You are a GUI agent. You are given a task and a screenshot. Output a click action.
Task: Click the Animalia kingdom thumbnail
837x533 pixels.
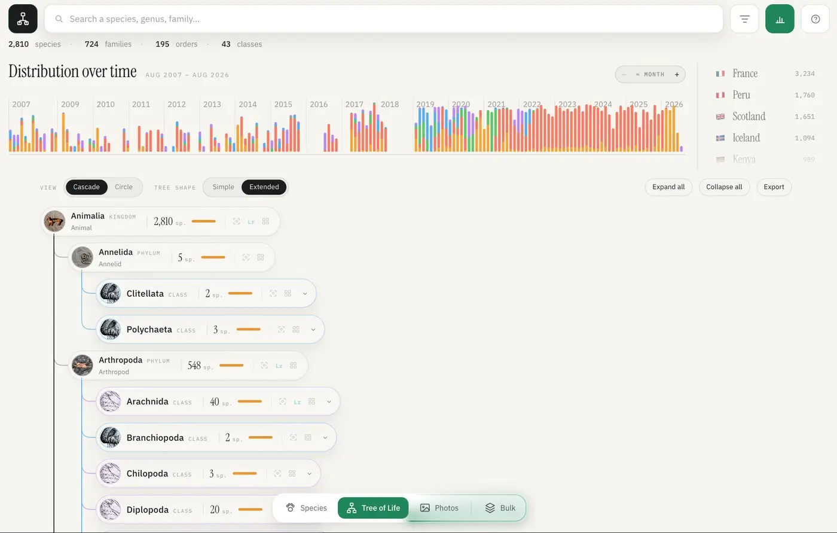pos(54,221)
